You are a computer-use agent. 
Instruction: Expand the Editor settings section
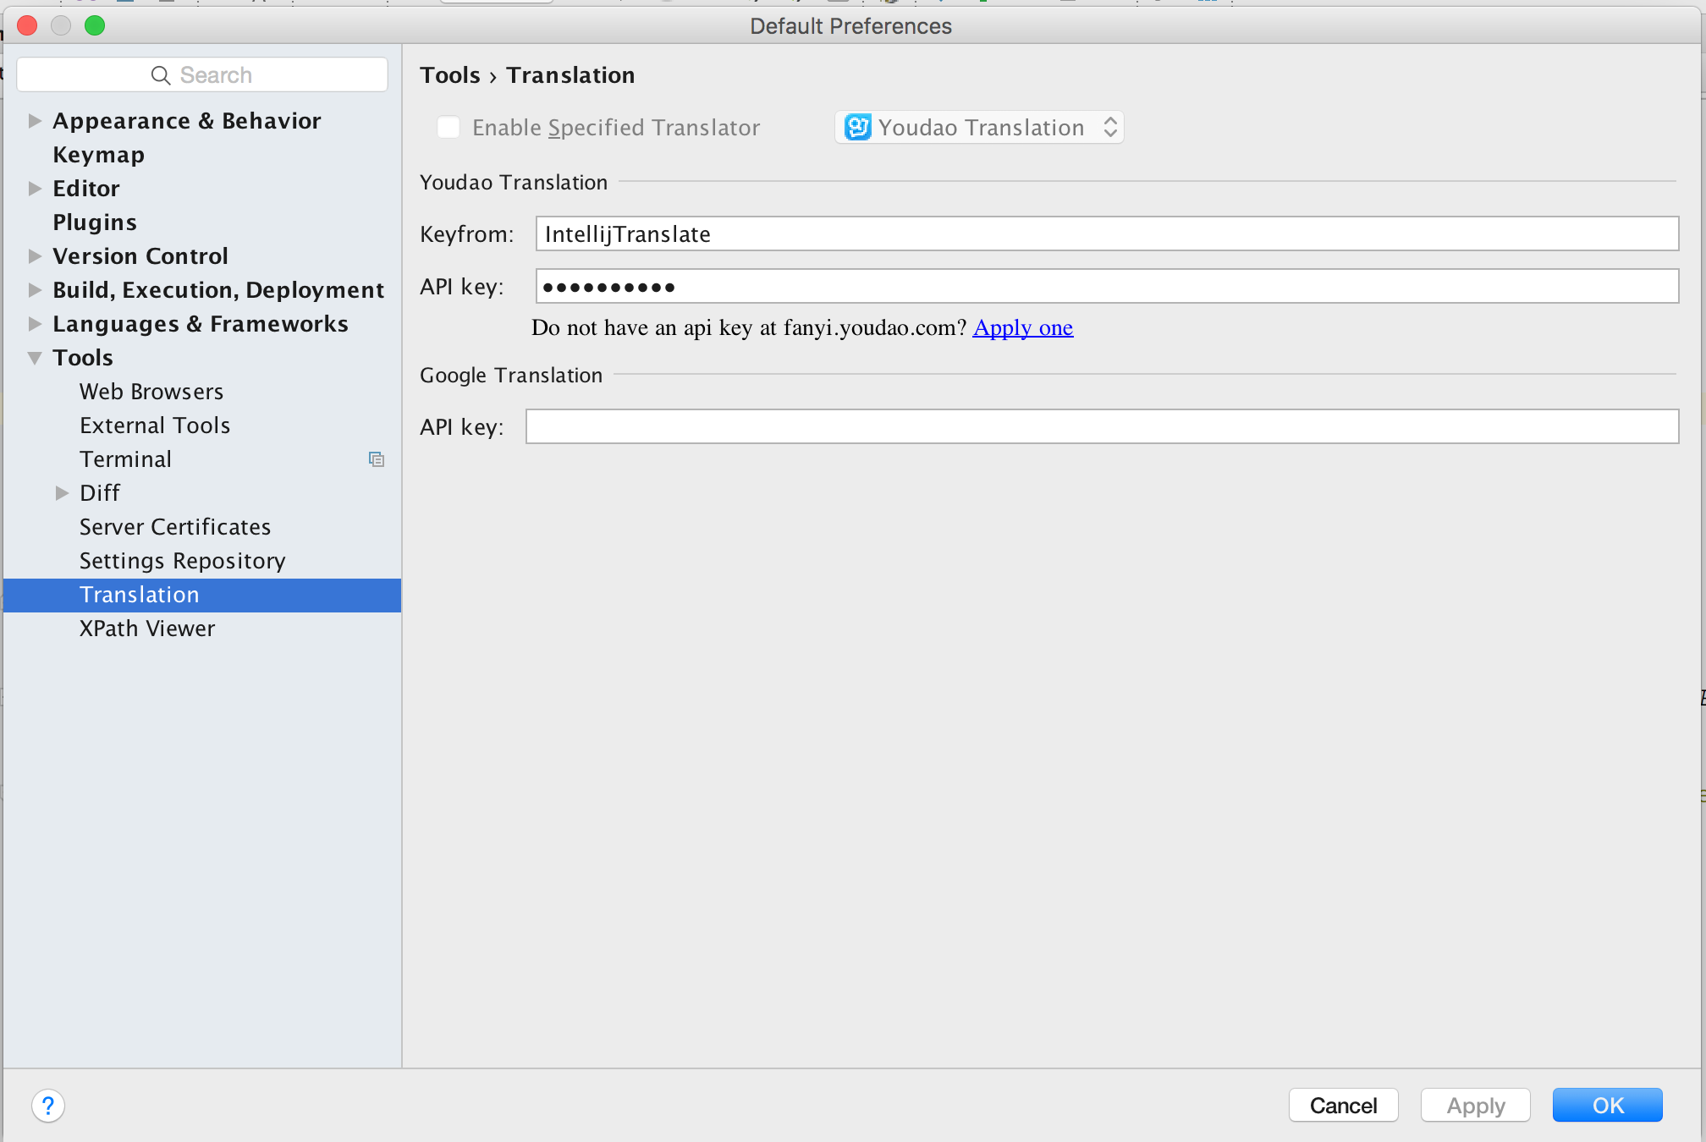pos(35,189)
